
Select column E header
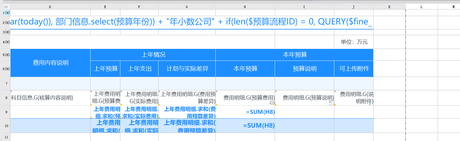[105, 7]
